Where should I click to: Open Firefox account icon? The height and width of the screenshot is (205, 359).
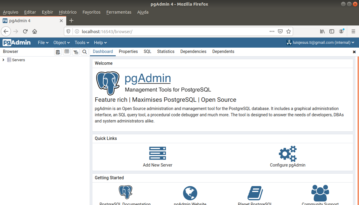342,31
